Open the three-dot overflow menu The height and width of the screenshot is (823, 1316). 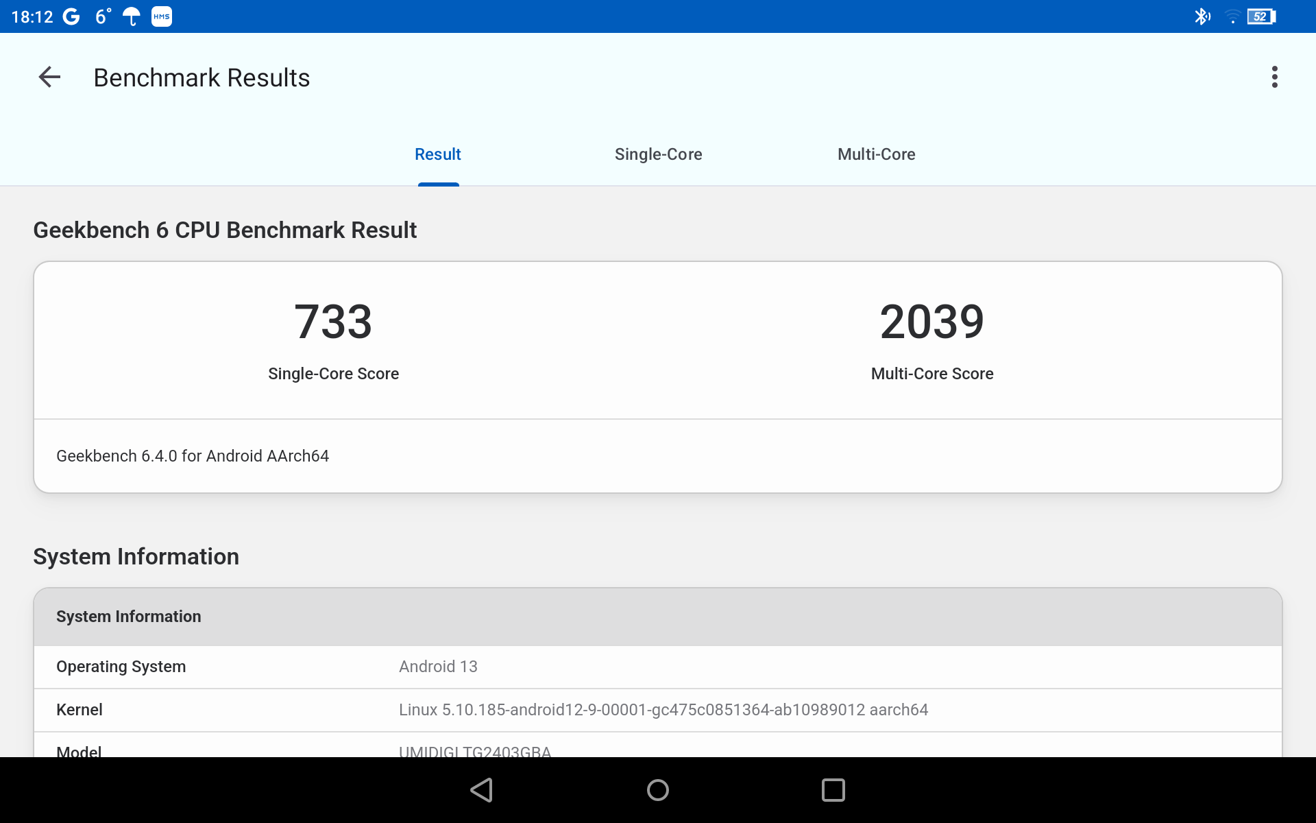pos(1274,77)
